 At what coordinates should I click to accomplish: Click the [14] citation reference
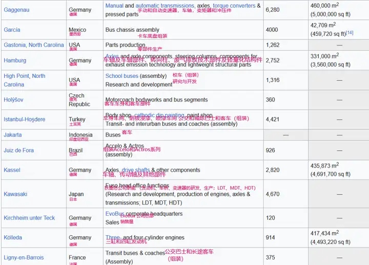click(350, 33)
